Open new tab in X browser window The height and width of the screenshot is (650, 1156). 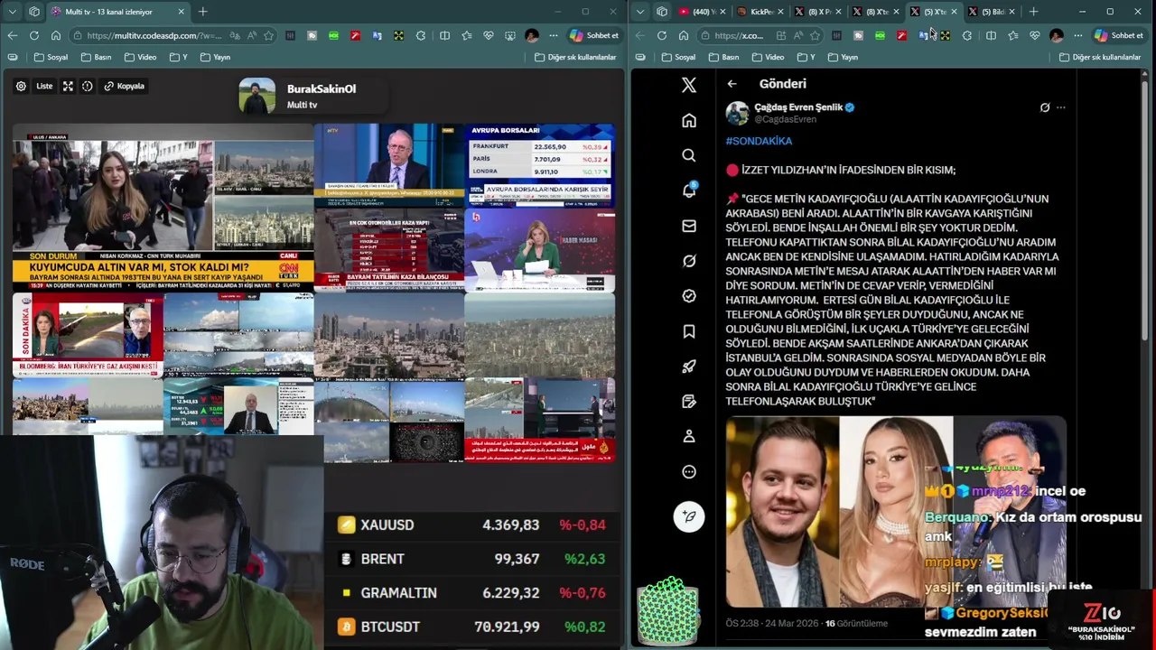click(1033, 12)
